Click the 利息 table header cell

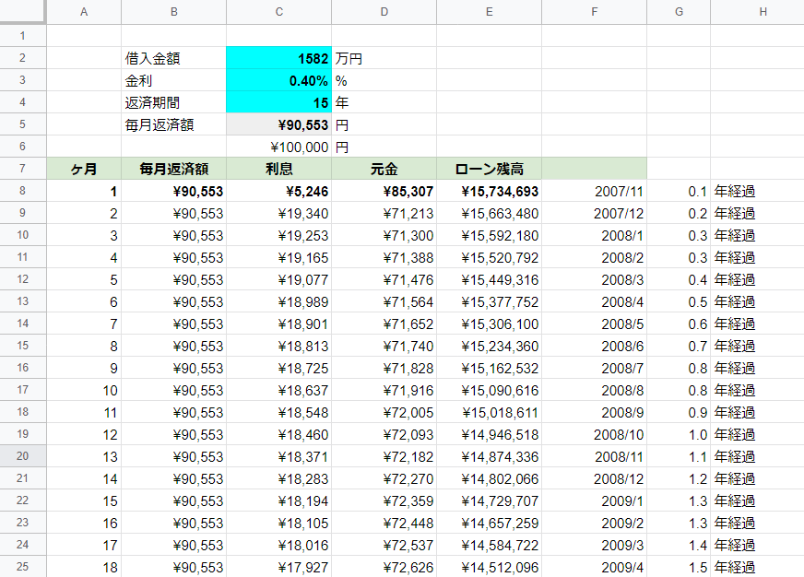[278, 169]
